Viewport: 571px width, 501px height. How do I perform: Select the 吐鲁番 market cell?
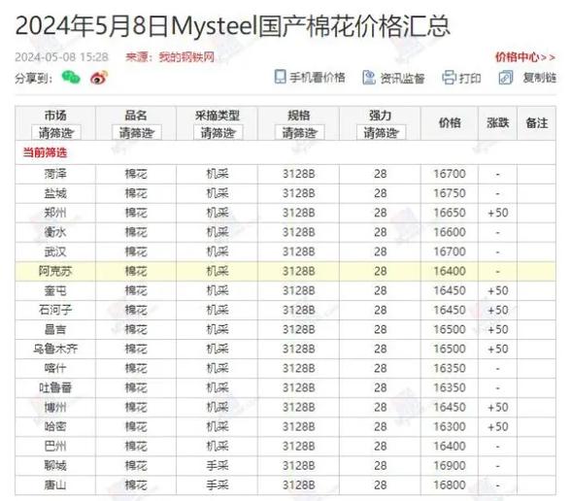[x=55, y=387]
